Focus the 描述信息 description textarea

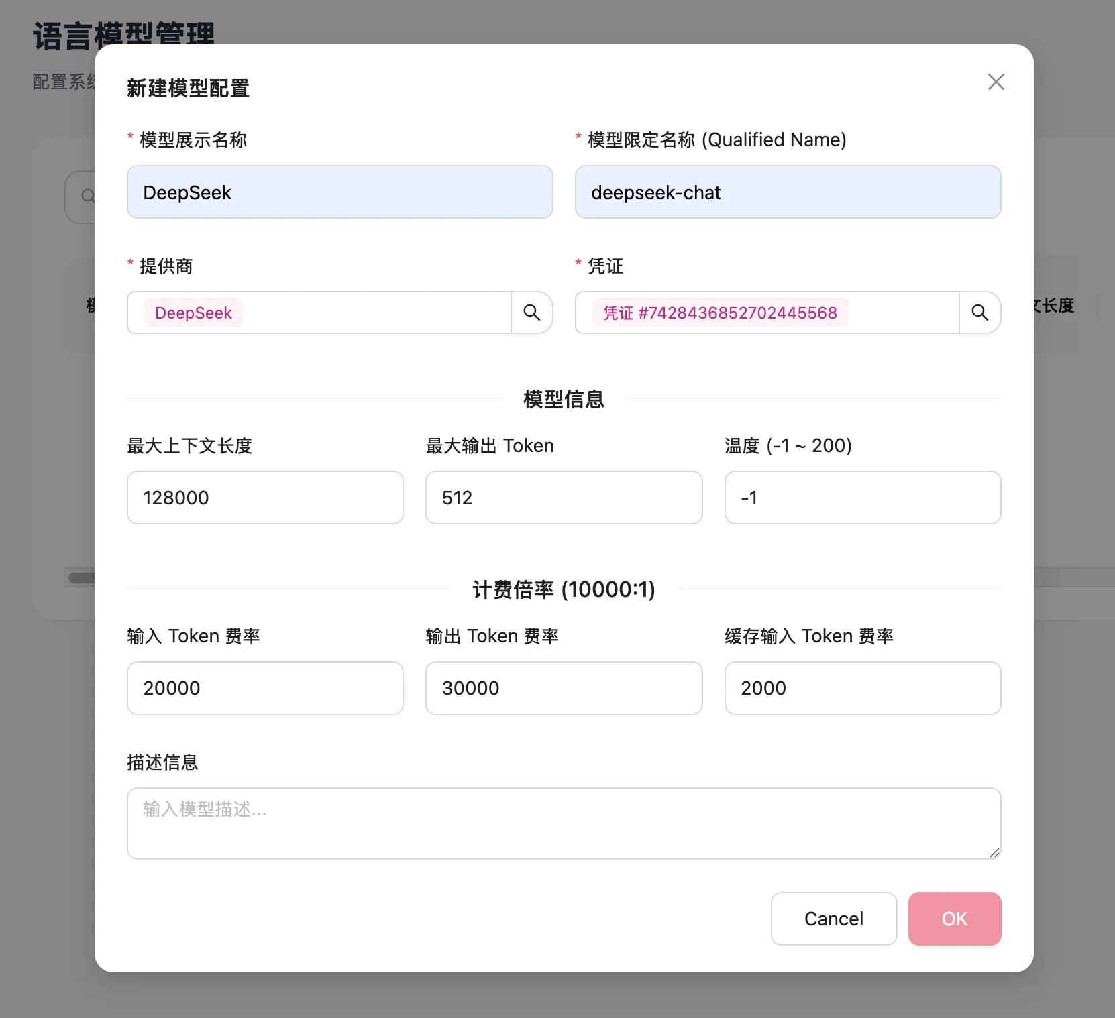pyautogui.click(x=564, y=823)
